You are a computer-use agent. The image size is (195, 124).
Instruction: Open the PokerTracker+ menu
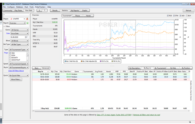click(40, 7)
